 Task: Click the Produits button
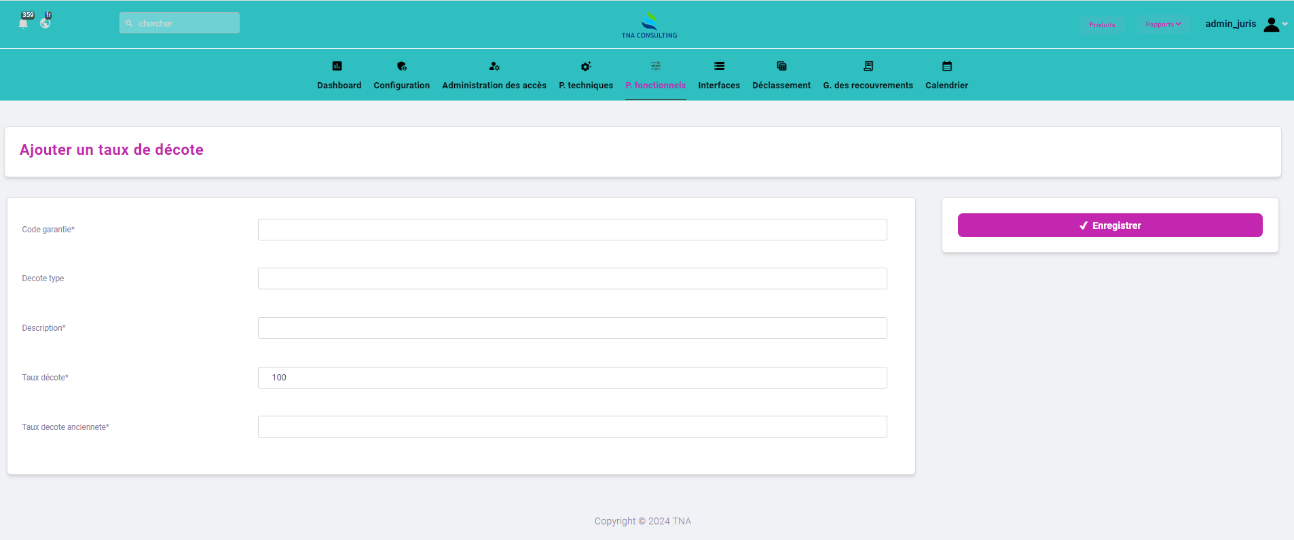pos(1102,24)
